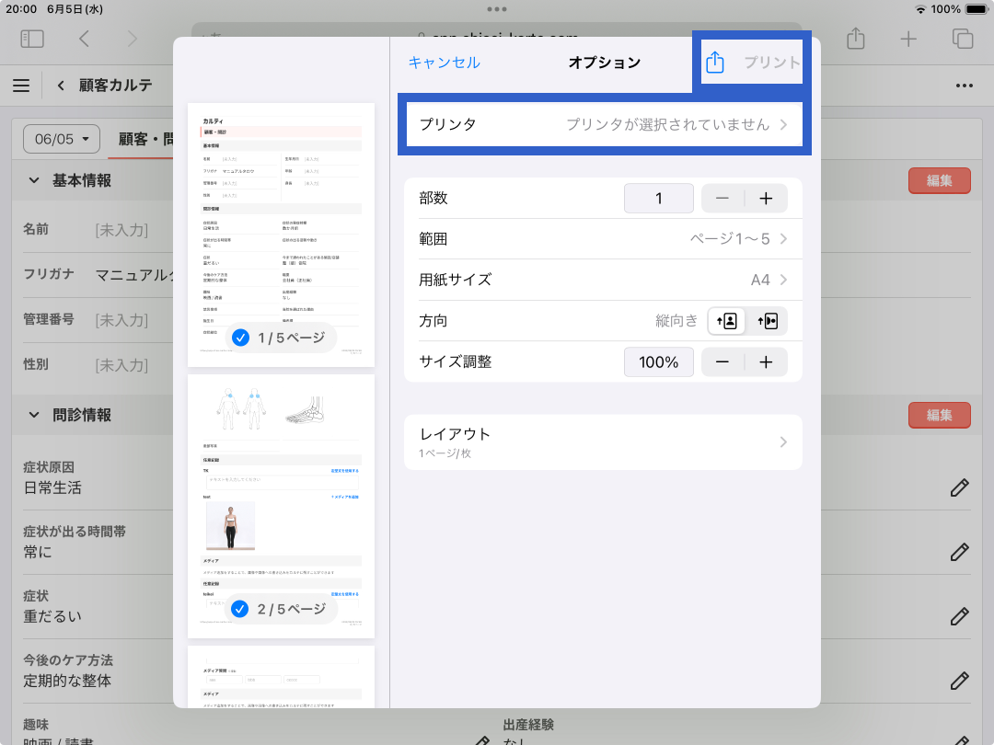Screen dimensions: 994x745
Task: Tap the 管理番号 未入力 value
Action: [x=121, y=320]
